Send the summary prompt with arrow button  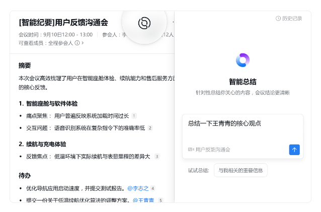294,150
